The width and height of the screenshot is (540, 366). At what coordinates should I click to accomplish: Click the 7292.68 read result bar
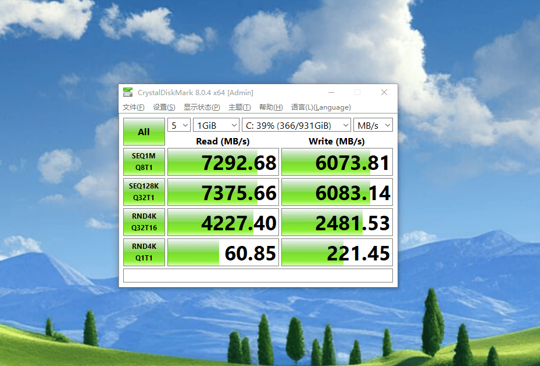[223, 162]
